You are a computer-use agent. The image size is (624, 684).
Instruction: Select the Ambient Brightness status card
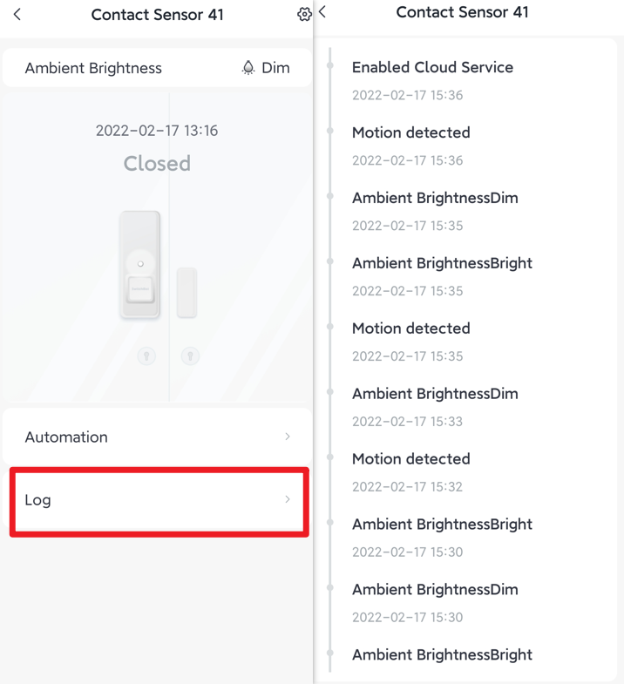[x=157, y=68]
